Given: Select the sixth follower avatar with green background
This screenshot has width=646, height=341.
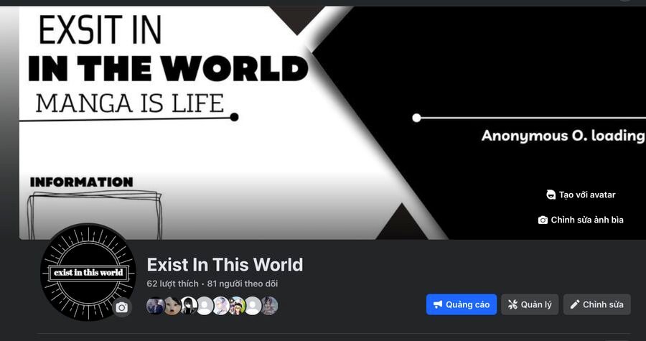Looking at the screenshot, I should pos(237,306).
